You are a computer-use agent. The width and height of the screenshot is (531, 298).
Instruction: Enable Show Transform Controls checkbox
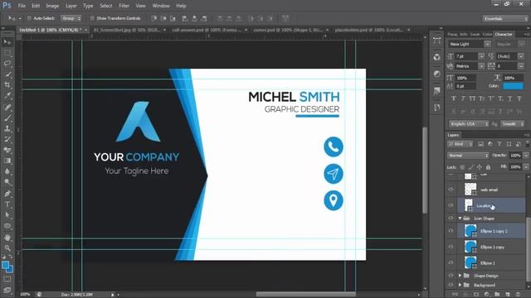tap(92, 18)
